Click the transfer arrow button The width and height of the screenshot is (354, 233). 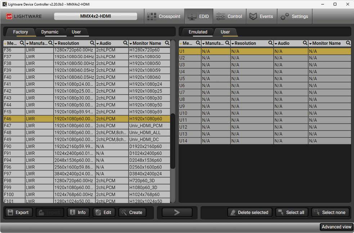177,213
